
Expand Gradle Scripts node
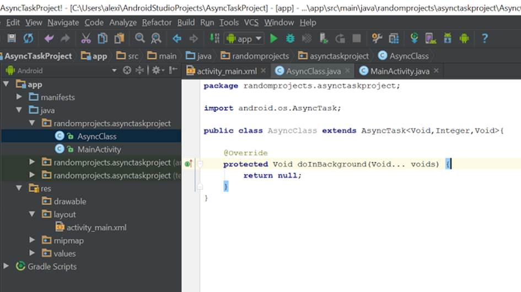click(x=6, y=266)
